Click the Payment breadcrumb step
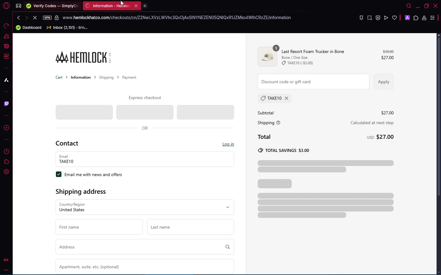 (x=129, y=77)
